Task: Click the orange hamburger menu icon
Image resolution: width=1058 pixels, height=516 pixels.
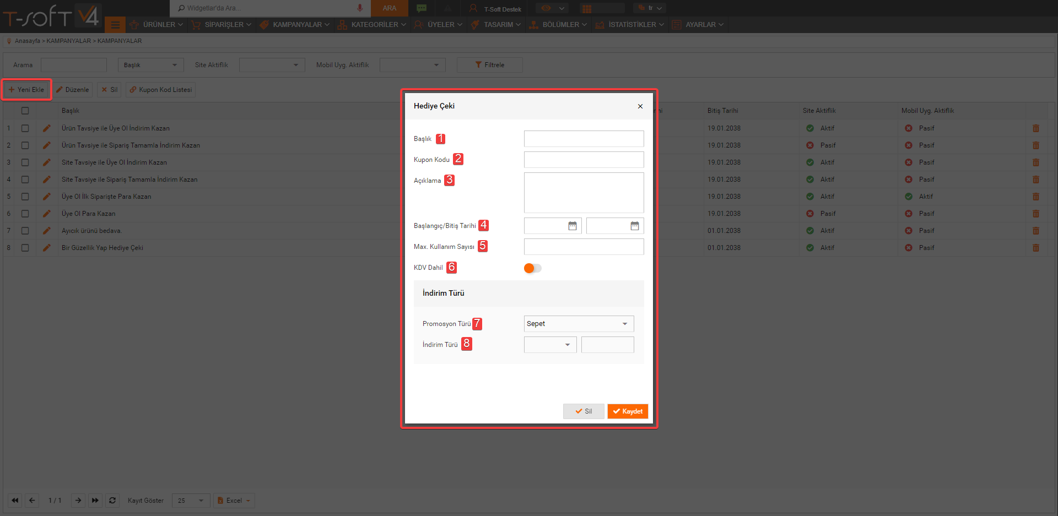Action: [x=115, y=25]
